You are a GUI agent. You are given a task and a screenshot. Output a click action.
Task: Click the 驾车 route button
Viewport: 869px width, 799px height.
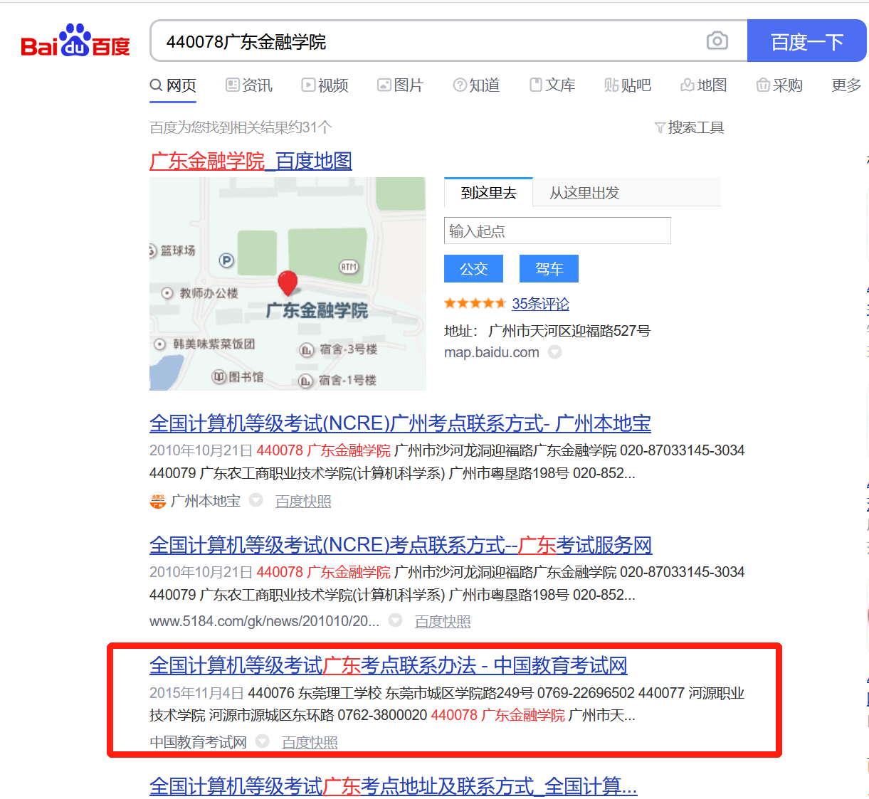coord(549,269)
